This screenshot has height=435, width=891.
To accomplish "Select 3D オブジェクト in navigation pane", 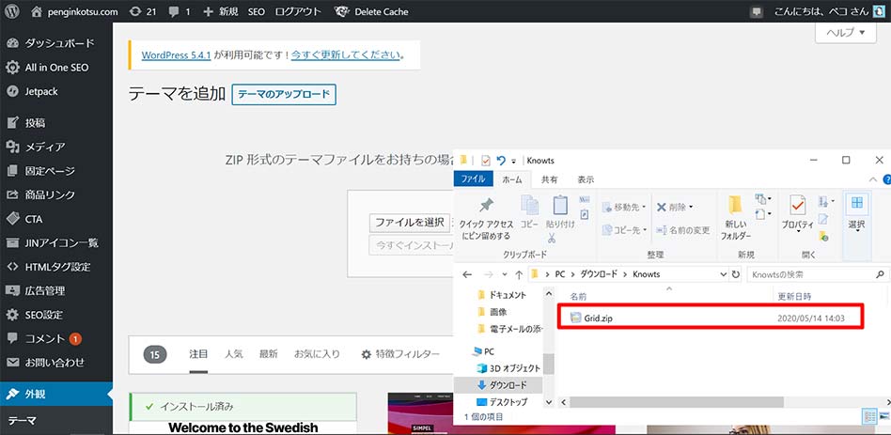I will (508, 368).
